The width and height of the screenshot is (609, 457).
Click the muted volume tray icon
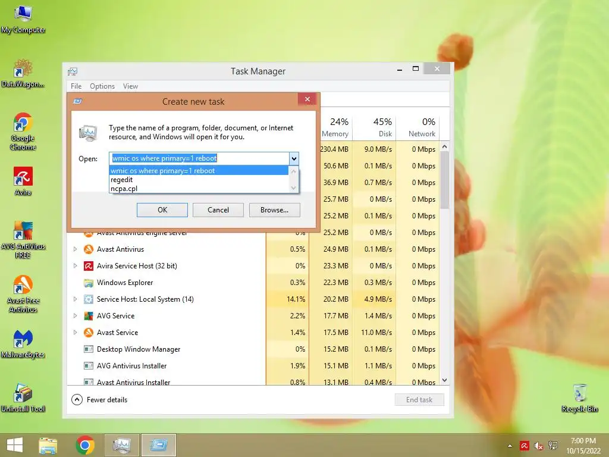(538, 446)
